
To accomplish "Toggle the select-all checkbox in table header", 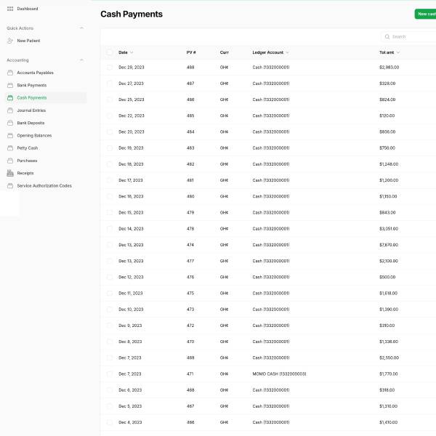I will click(x=110, y=52).
